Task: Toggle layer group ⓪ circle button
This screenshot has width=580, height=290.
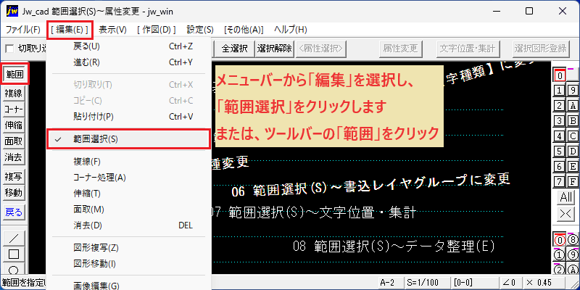Action: [560, 241]
